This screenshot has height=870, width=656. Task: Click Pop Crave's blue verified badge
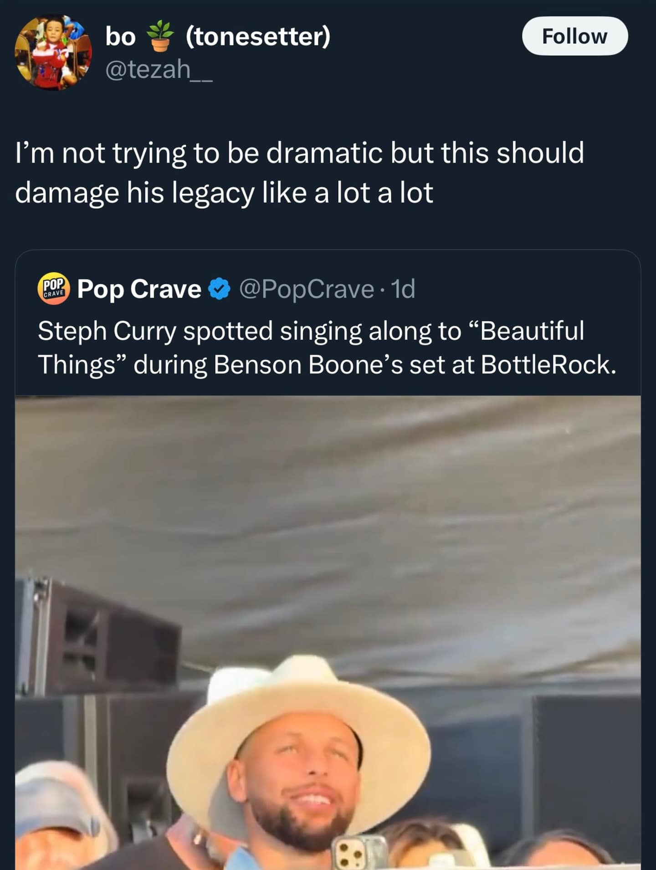(x=220, y=289)
